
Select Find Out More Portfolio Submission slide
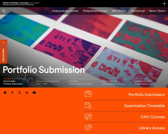18,82
